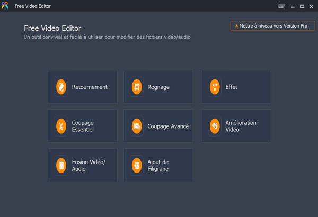This screenshot has height=217, width=318.
Task: Maximize the Free Video Editor window
Action: click(302, 6)
